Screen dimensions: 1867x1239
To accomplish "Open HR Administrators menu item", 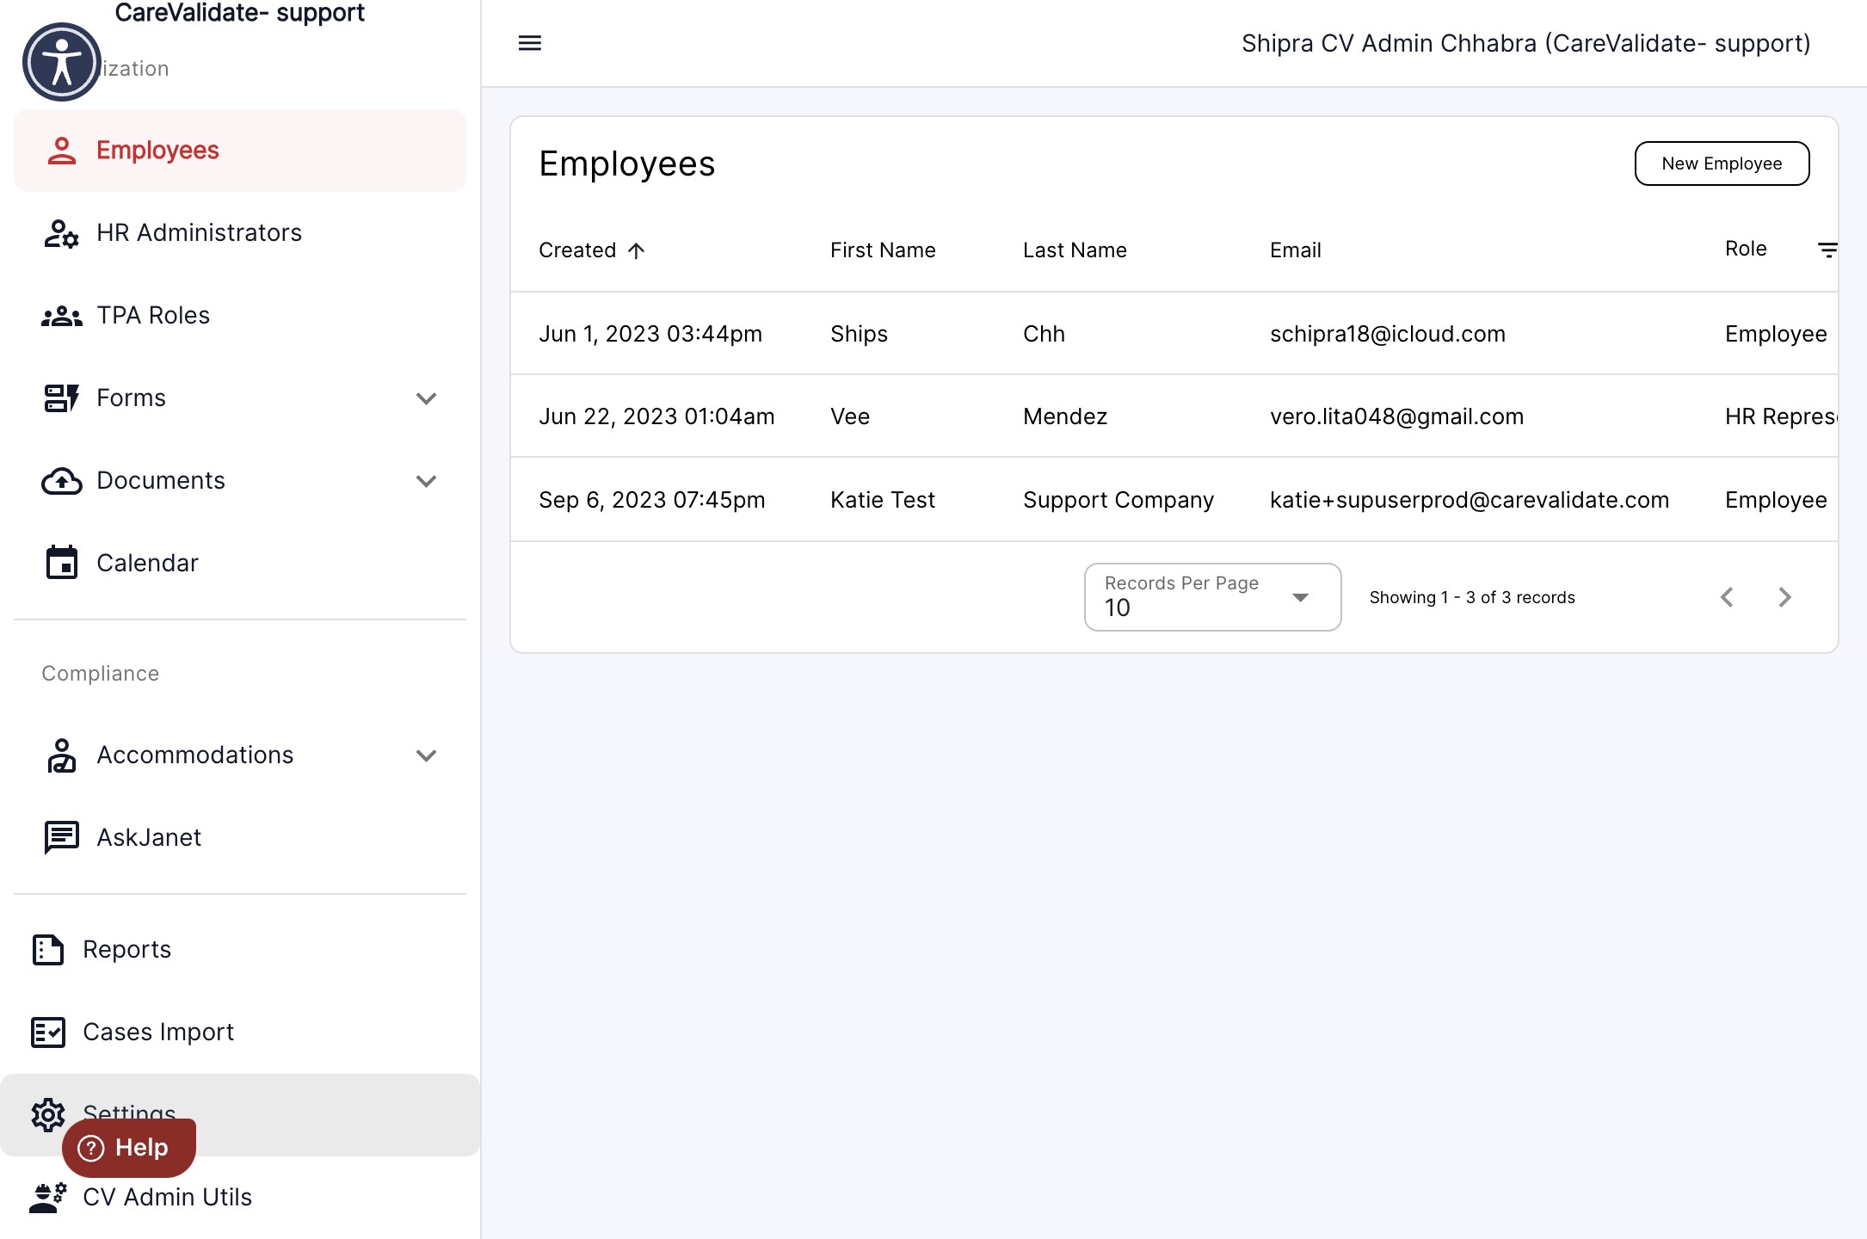I will [240, 233].
